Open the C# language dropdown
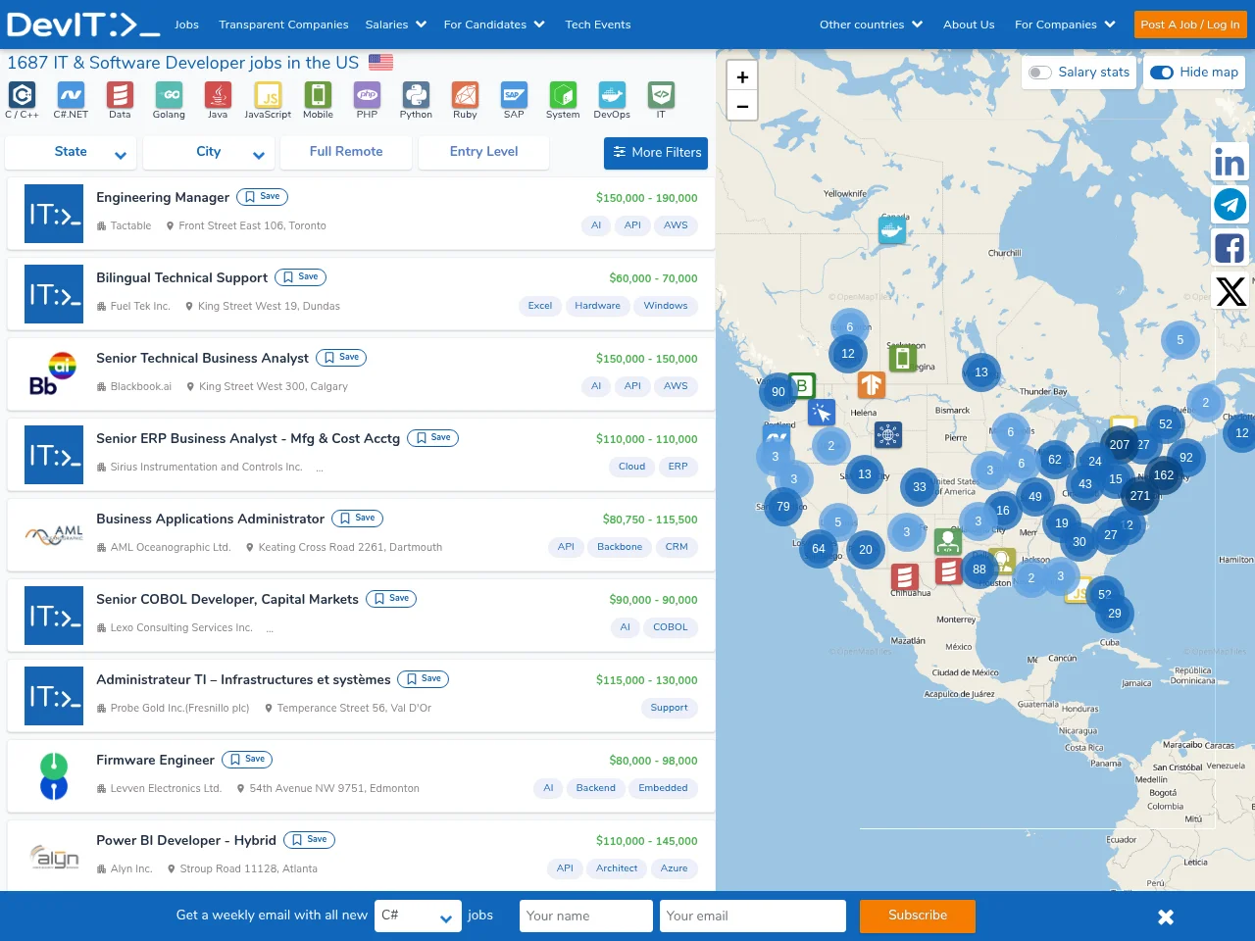 tap(418, 916)
